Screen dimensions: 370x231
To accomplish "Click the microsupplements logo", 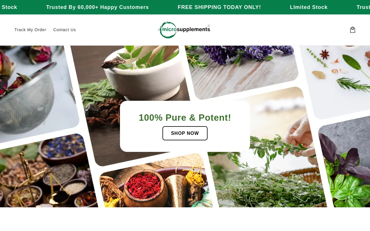I will click(184, 30).
